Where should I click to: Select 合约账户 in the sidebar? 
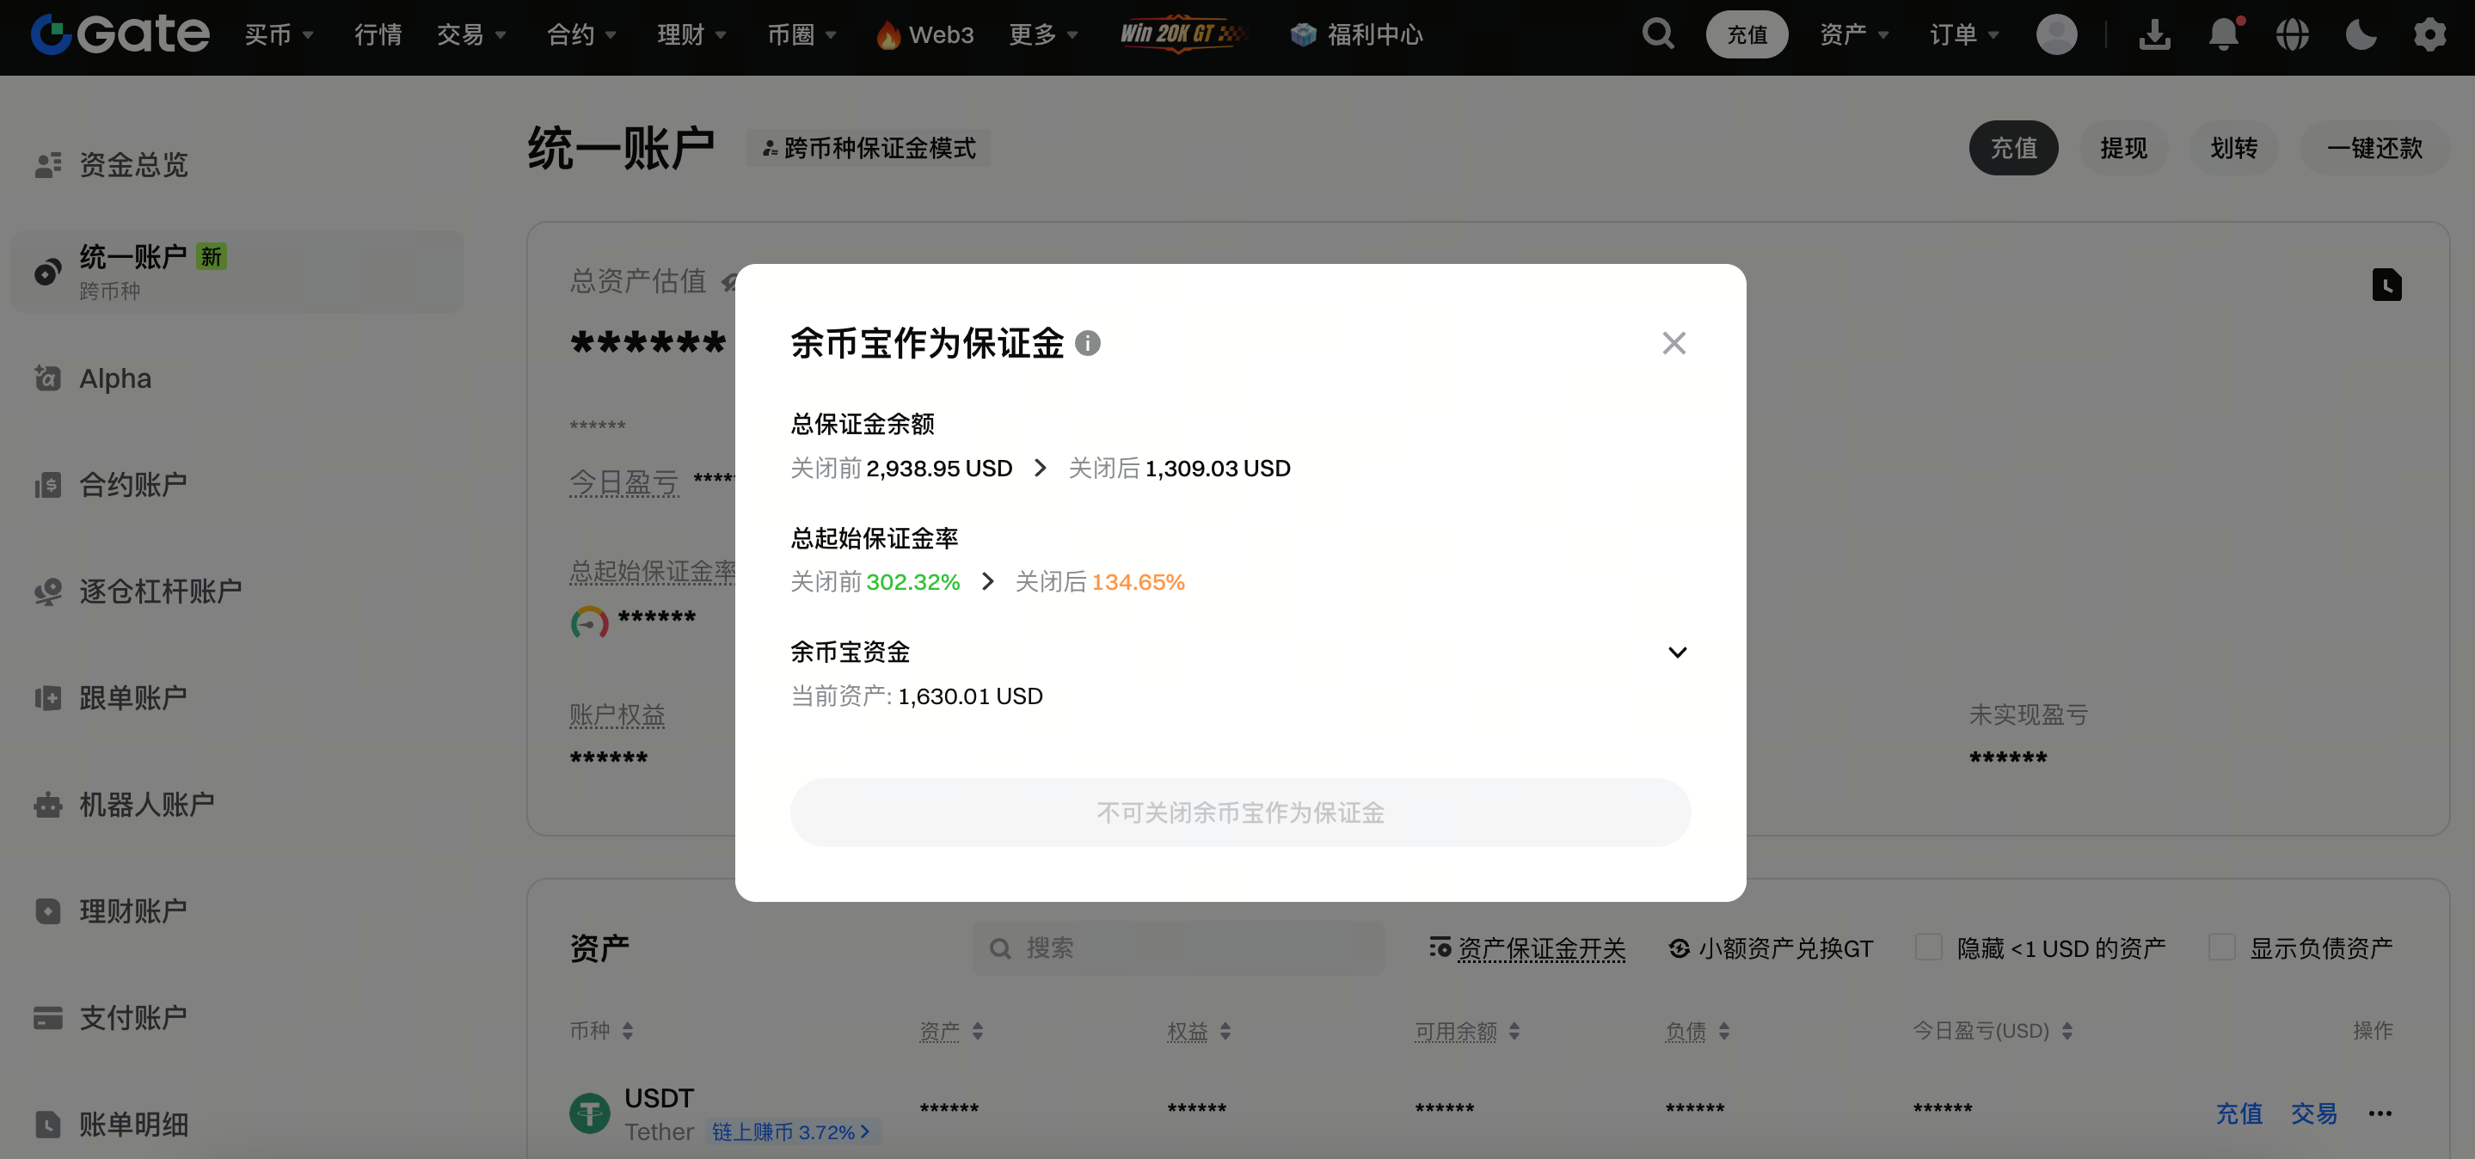[132, 485]
